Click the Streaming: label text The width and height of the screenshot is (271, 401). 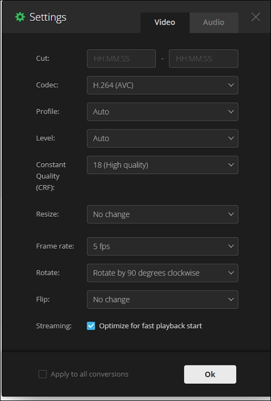[x=54, y=326]
